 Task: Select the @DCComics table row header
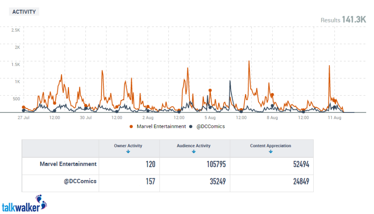80,181
